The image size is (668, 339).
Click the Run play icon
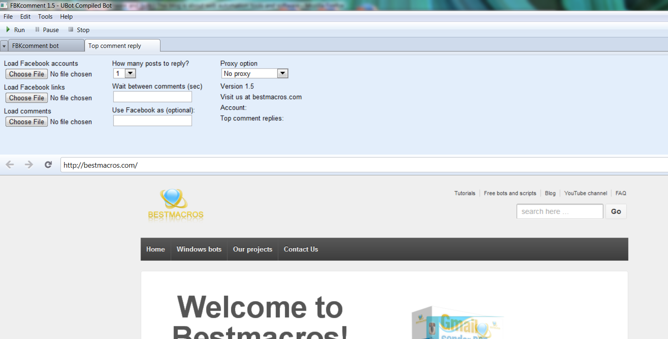click(x=8, y=30)
